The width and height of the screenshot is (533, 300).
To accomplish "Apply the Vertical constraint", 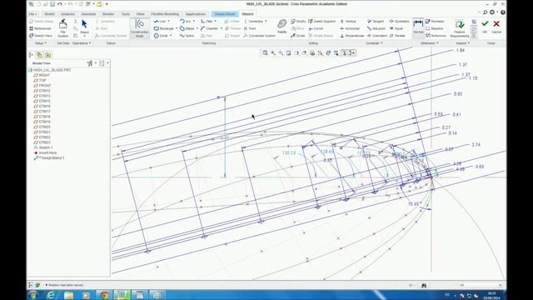I will tap(348, 22).
